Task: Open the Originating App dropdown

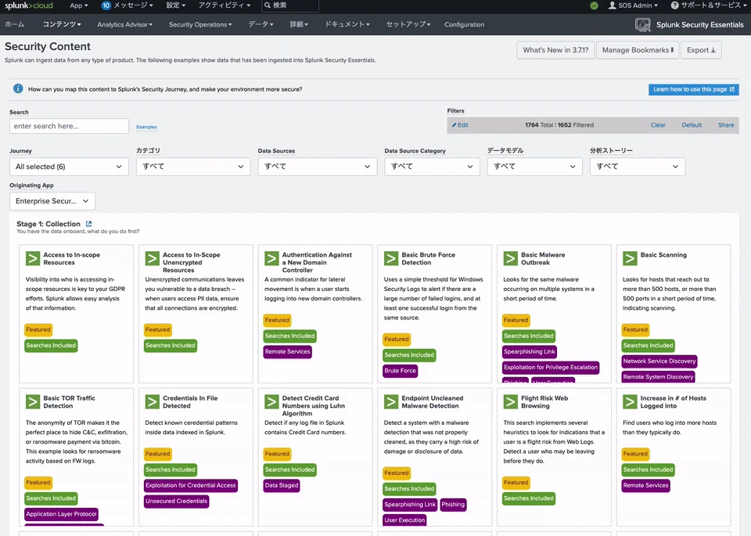Action: (52, 201)
